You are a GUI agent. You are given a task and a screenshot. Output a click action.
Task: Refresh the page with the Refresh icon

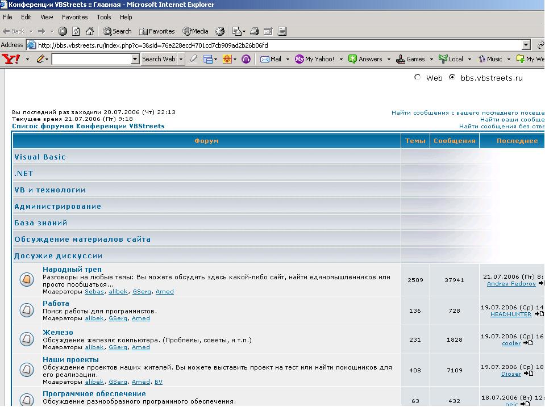(x=76, y=31)
